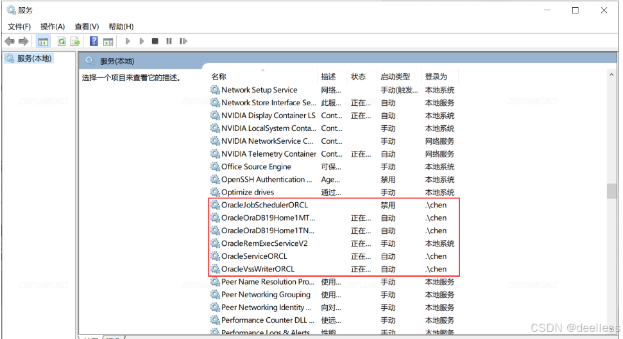Toggle the show/hide console tree icon
The image size is (623, 339).
(43, 41)
